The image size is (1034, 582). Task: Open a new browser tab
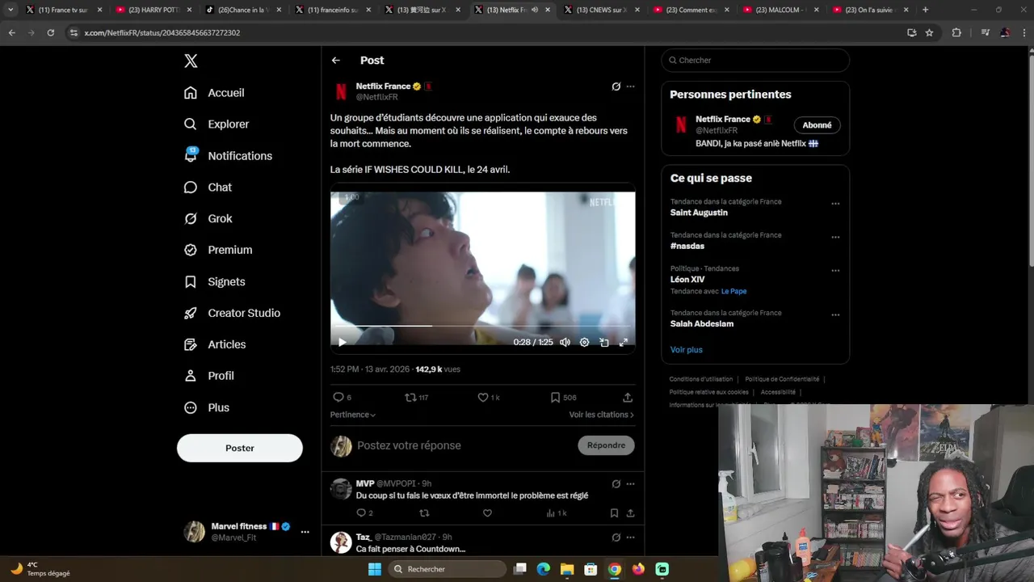(926, 10)
